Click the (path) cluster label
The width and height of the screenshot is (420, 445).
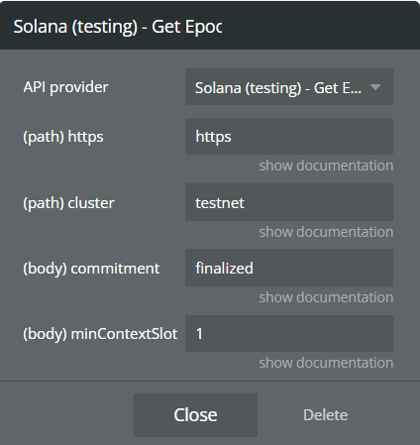pos(68,203)
